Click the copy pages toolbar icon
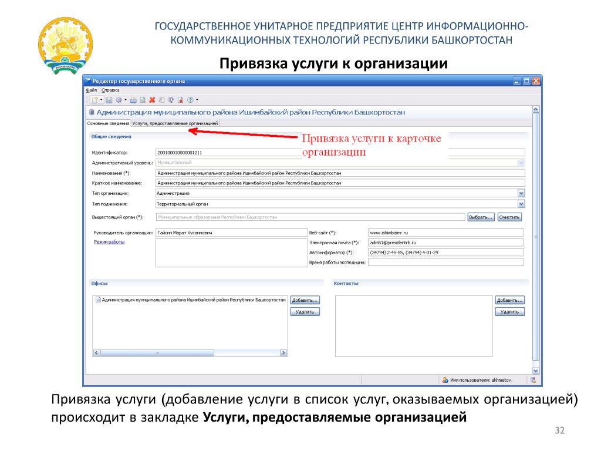Screen dimensions: 601x451 (161, 100)
